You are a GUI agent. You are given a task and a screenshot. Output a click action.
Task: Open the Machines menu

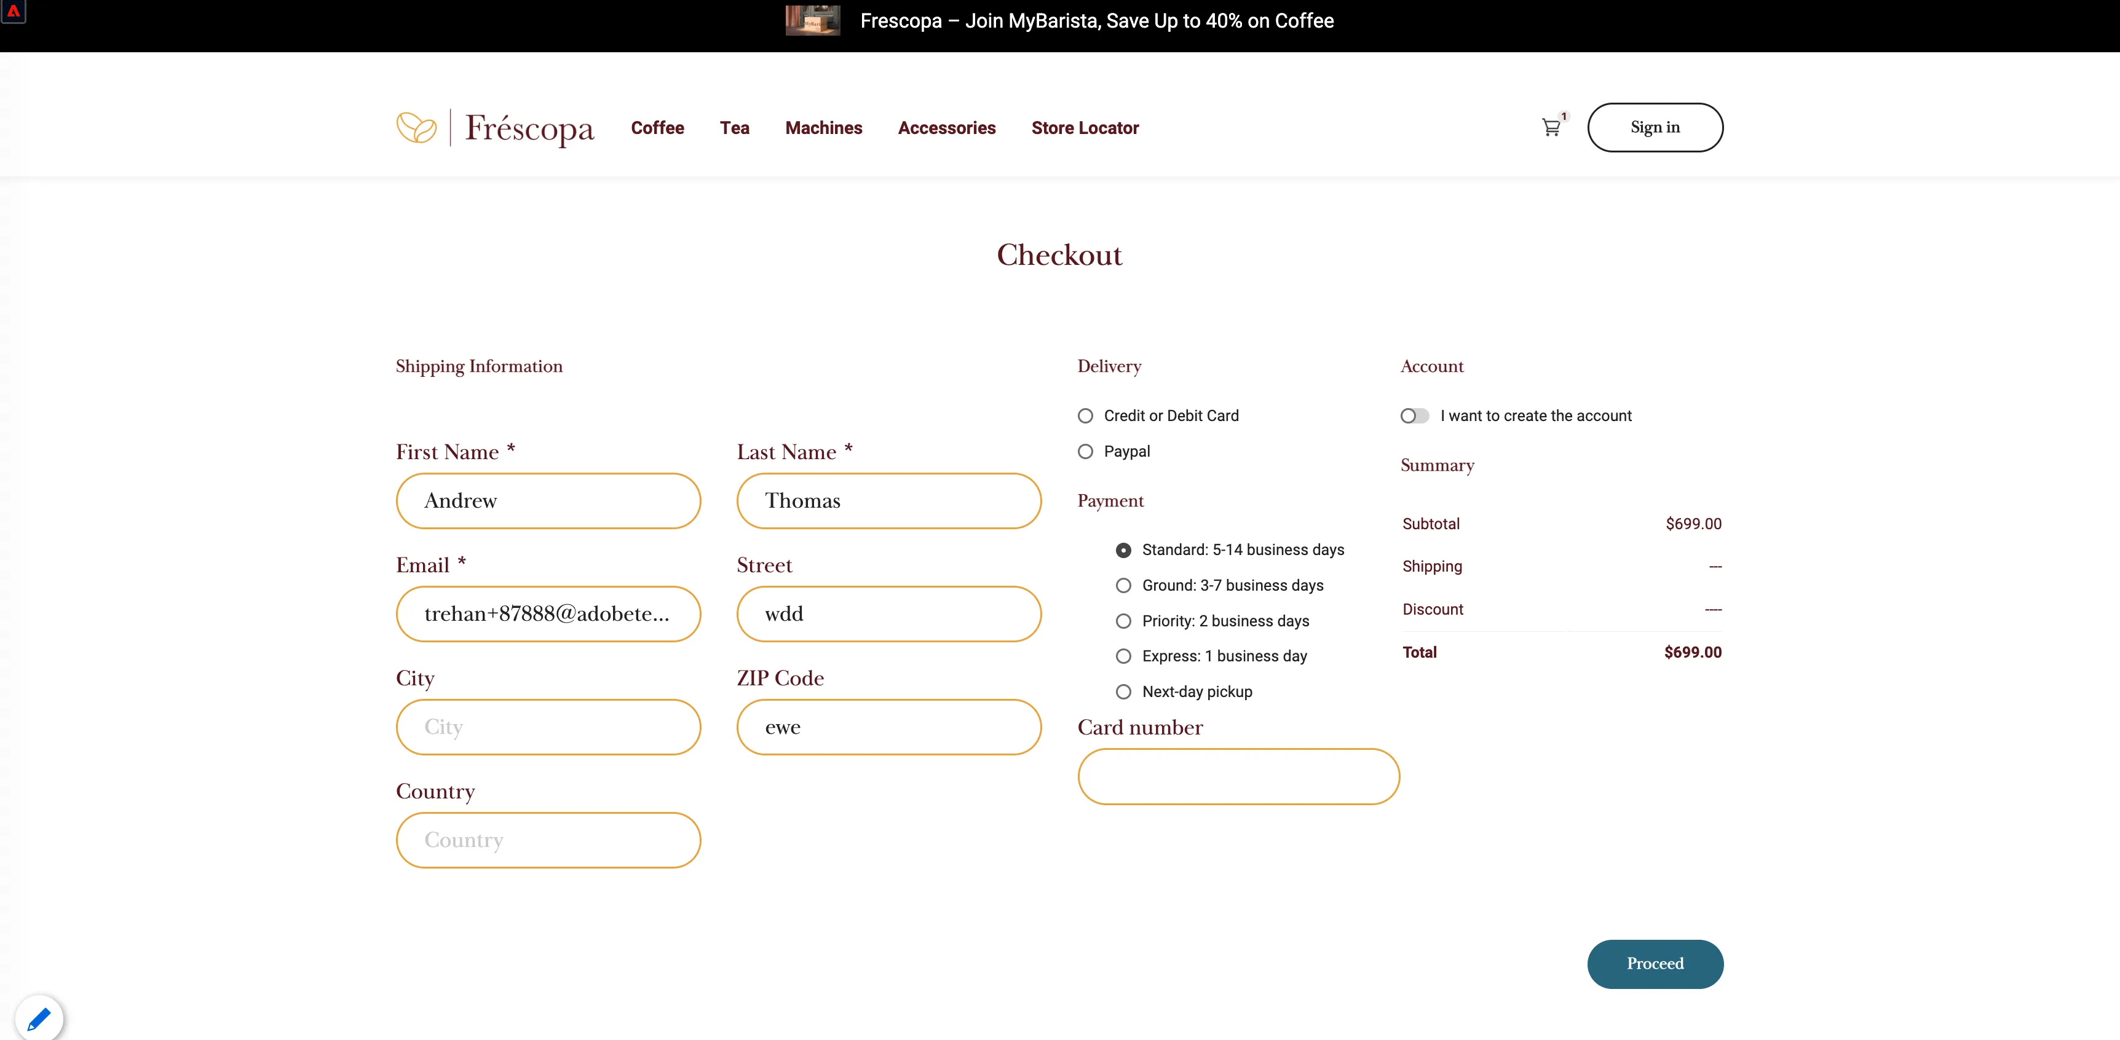[x=824, y=127]
